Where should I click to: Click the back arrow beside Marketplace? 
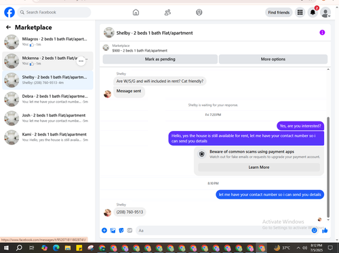[x=8, y=27]
